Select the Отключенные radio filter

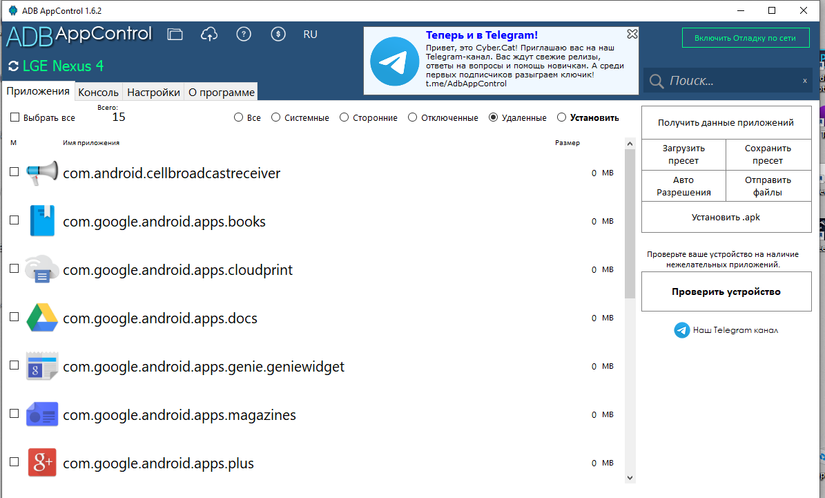click(413, 117)
